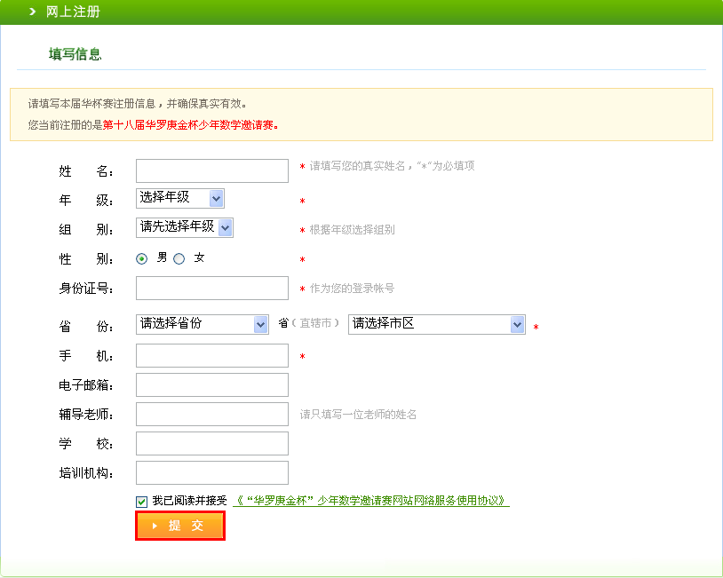The width and height of the screenshot is (723, 578).
Task: Click the 学校 school input field
Action: point(211,443)
